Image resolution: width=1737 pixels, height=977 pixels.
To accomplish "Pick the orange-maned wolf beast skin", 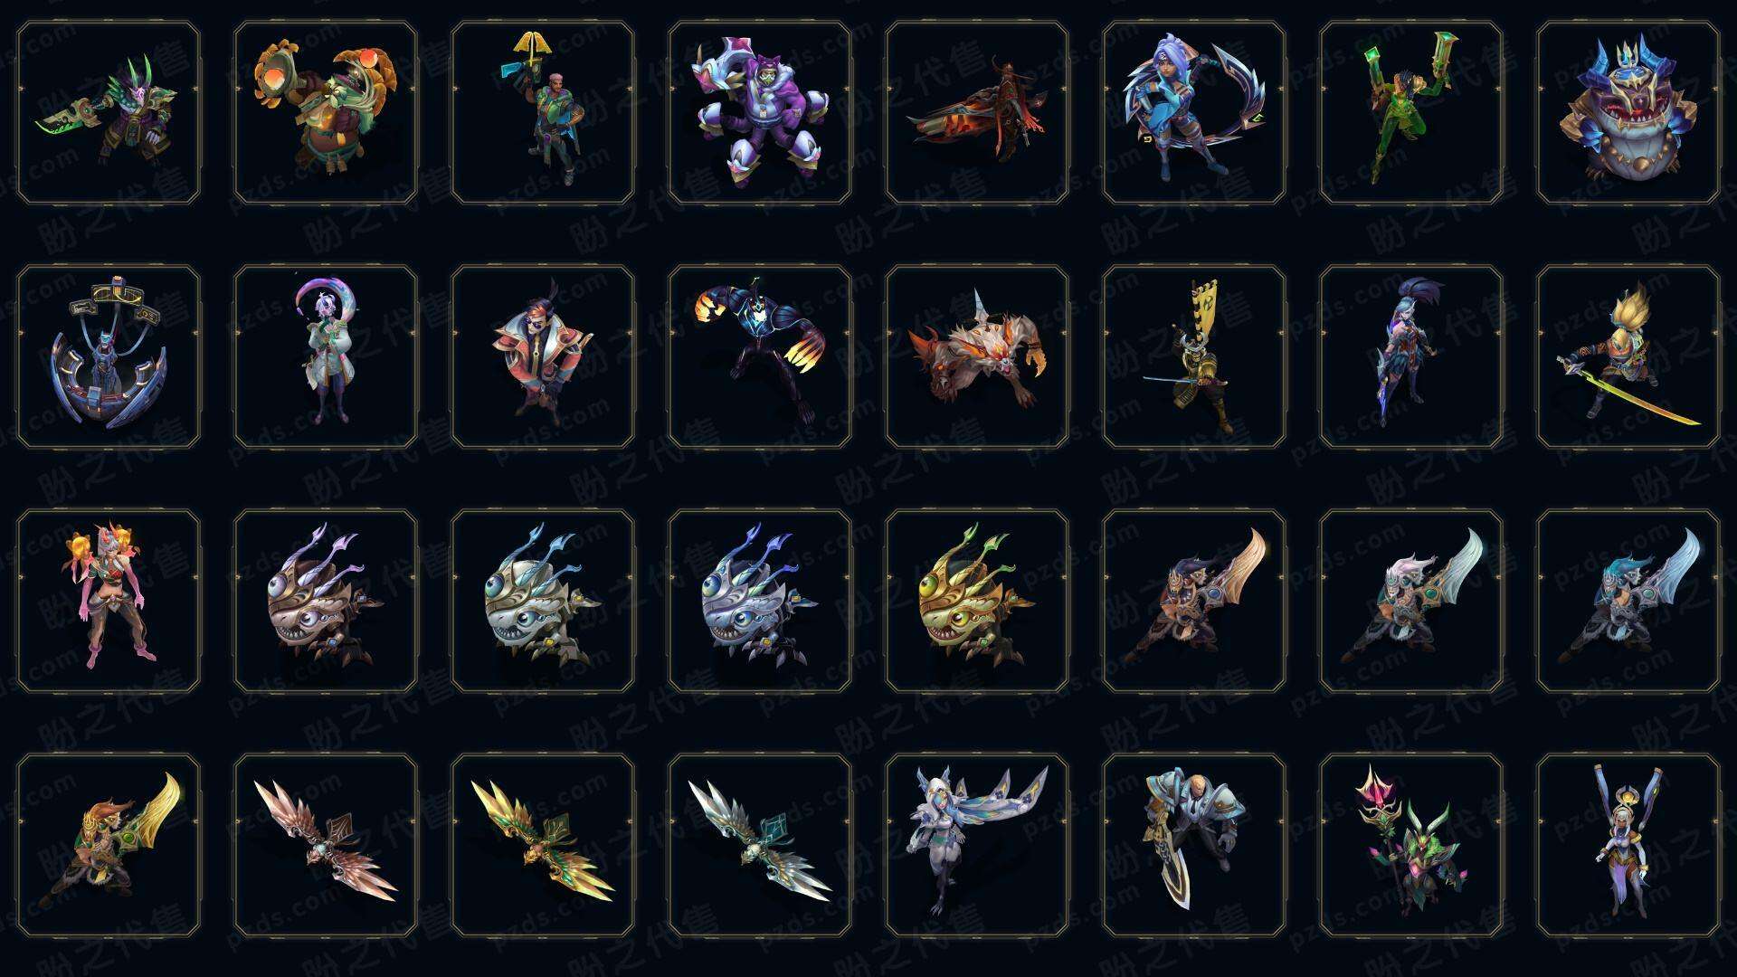I will [976, 356].
